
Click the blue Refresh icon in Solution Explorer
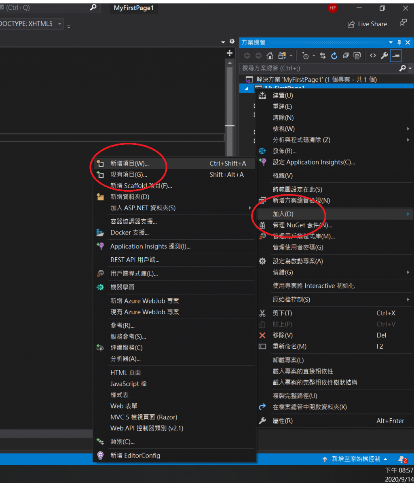coord(334,56)
